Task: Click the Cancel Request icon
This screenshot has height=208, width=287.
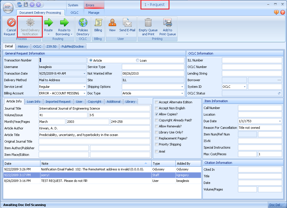Action: click(x=11, y=23)
